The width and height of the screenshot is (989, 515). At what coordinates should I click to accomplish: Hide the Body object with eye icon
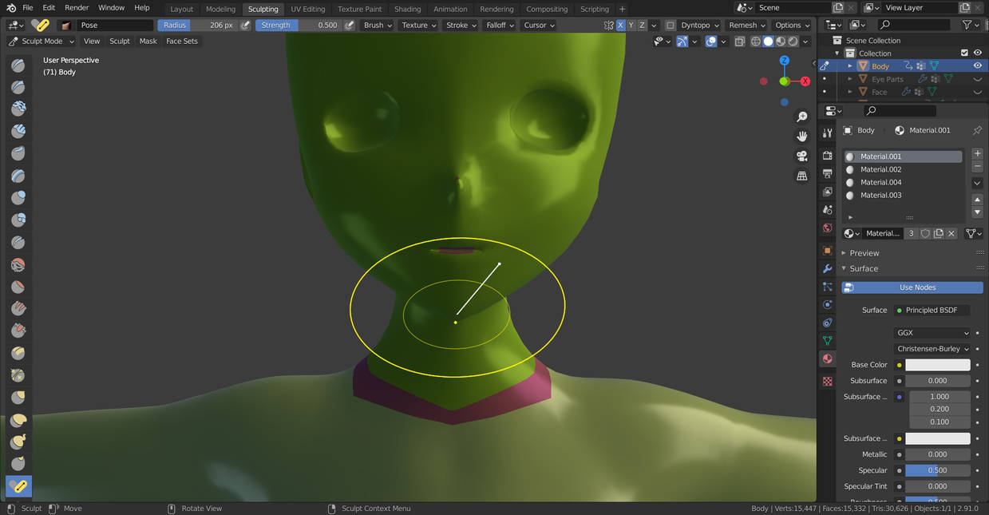pyautogui.click(x=977, y=66)
